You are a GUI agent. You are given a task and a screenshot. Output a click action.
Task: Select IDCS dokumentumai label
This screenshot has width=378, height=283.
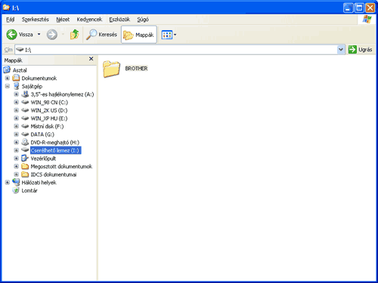coord(54,174)
